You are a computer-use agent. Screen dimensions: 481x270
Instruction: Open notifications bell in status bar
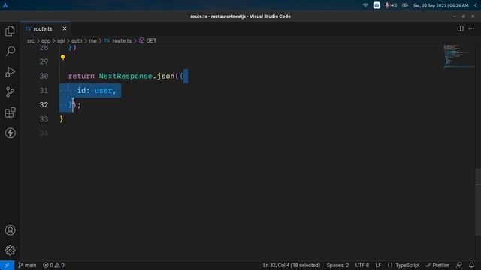471,265
